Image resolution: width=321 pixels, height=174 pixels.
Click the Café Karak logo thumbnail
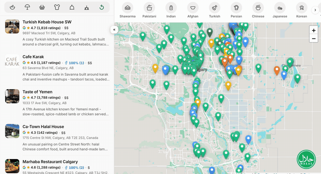point(12,61)
